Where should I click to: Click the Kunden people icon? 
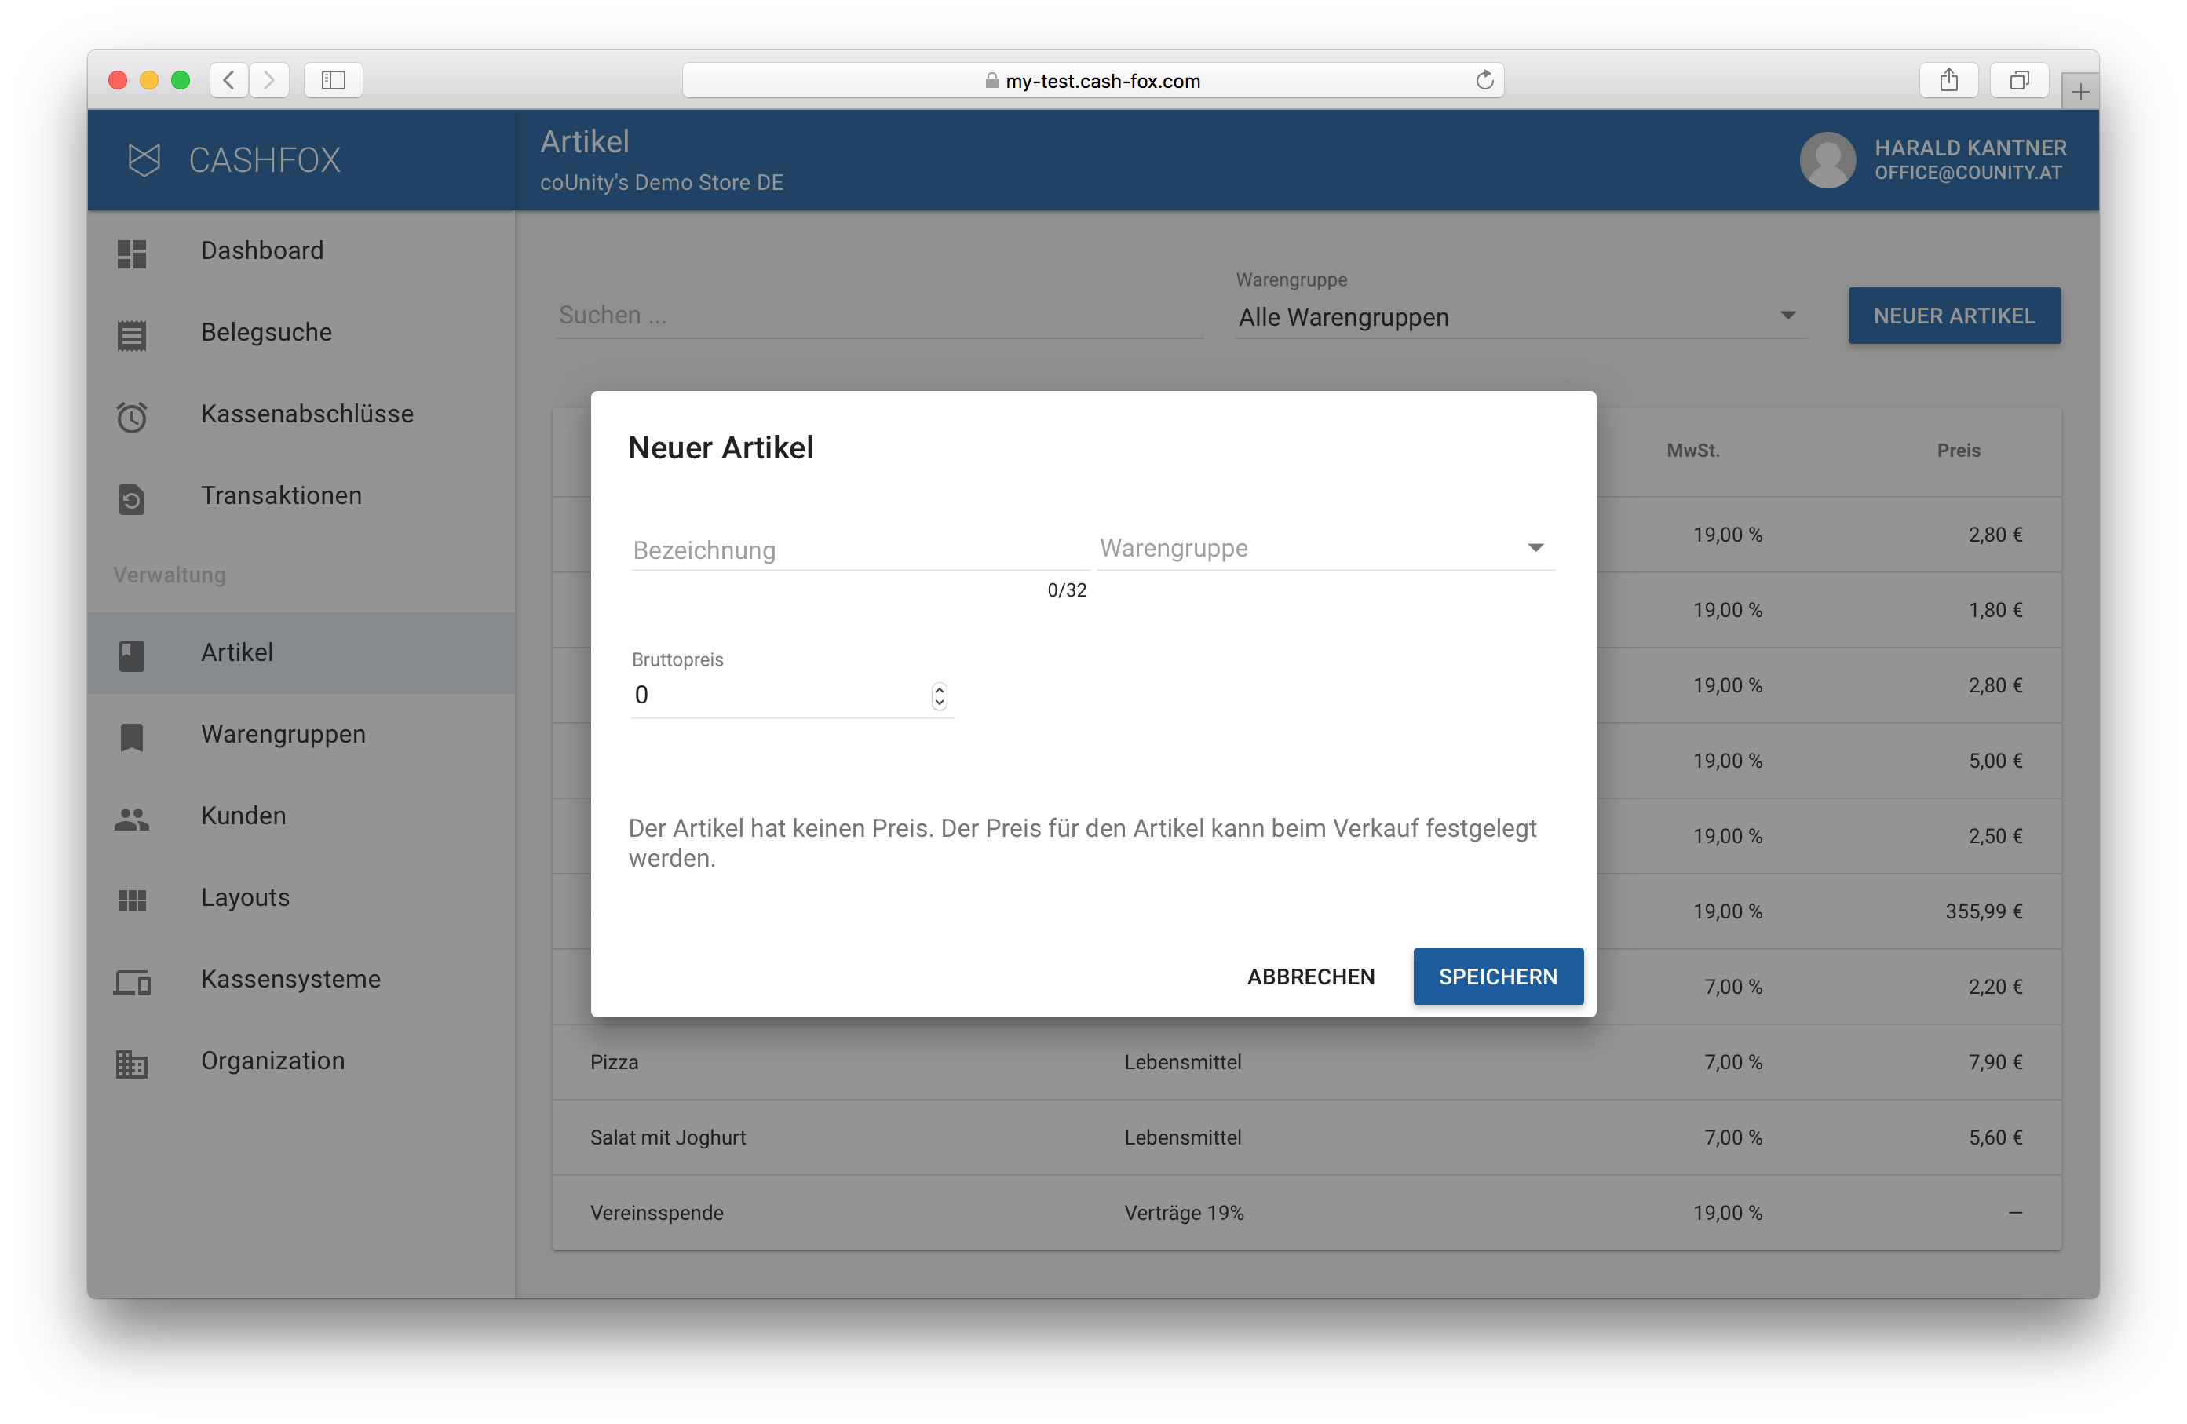click(x=131, y=819)
